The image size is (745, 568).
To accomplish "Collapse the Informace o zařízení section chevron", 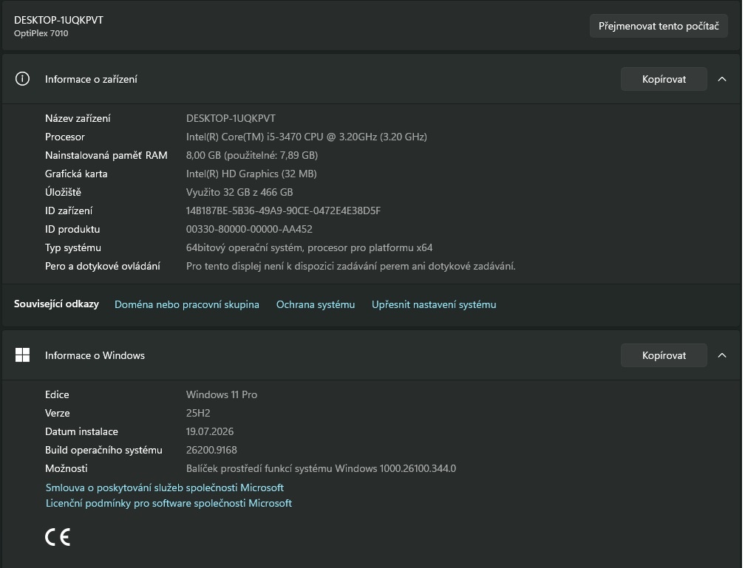I will pyautogui.click(x=721, y=79).
